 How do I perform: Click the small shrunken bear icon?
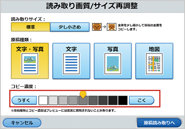[x=111, y=28]
